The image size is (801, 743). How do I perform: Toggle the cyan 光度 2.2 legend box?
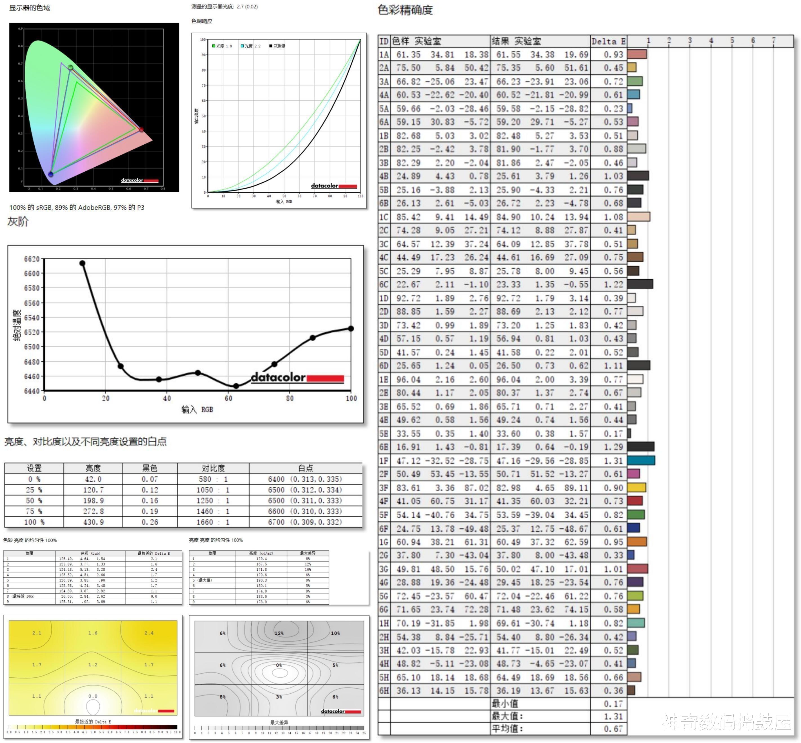tap(242, 46)
